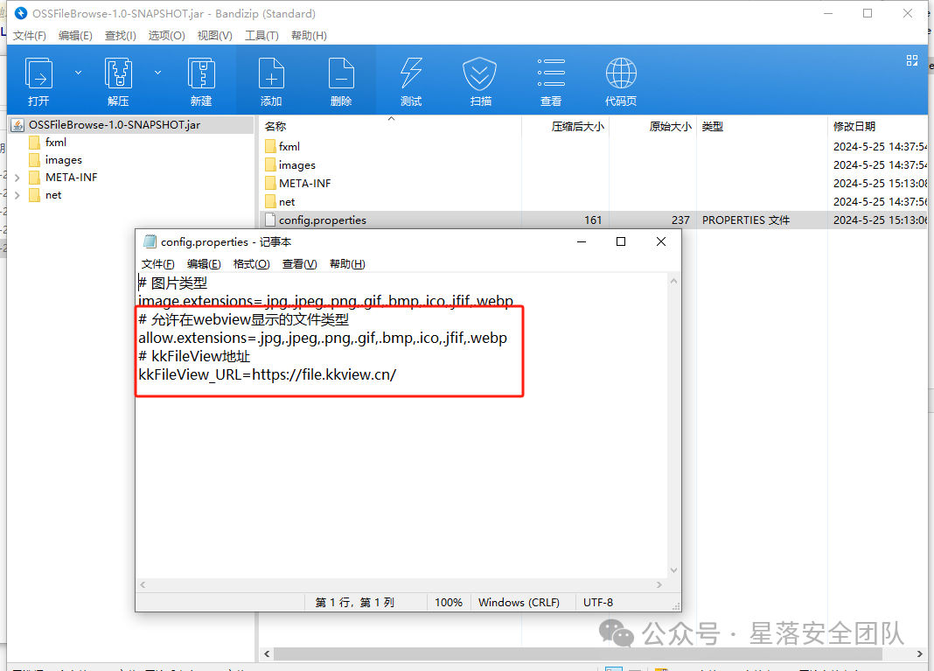Minimize the Notepad window
The image size is (934, 671).
point(582,241)
